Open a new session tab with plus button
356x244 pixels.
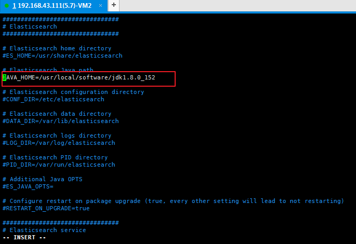[114, 5]
